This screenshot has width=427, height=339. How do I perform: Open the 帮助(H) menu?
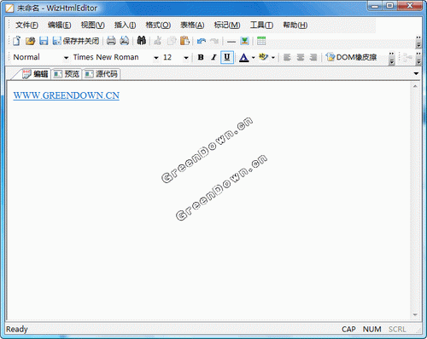tap(295, 26)
